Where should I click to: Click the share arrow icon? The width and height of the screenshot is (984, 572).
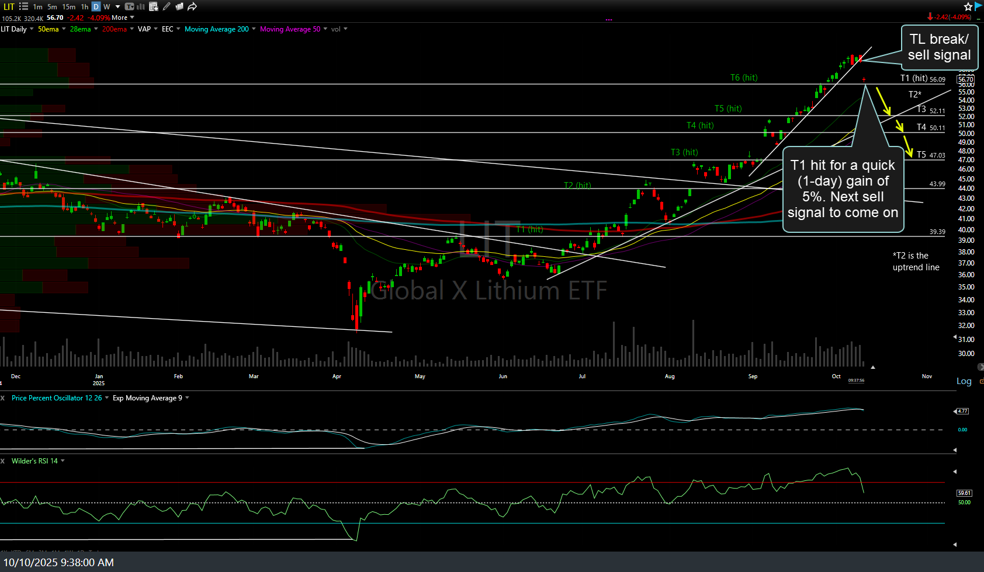[x=192, y=6]
